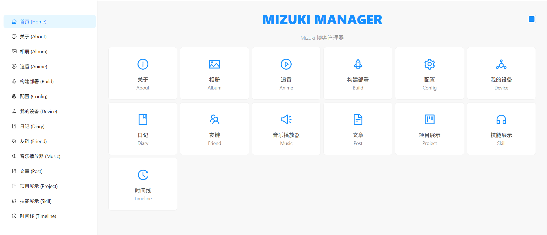Select 首页 (Home) in the sidebar menu
The height and width of the screenshot is (235, 547).
coord(50,21)
